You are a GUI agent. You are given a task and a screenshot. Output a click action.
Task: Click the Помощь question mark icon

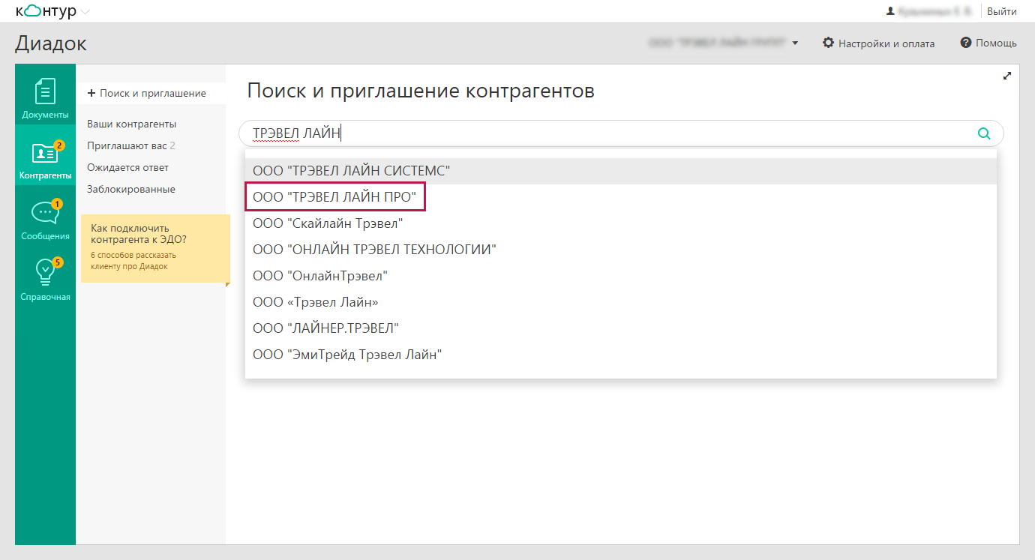(x=966, y=43)
